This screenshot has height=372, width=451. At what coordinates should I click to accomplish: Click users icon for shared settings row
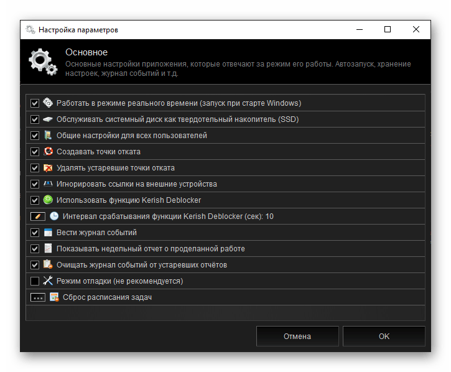pos(48,135)
